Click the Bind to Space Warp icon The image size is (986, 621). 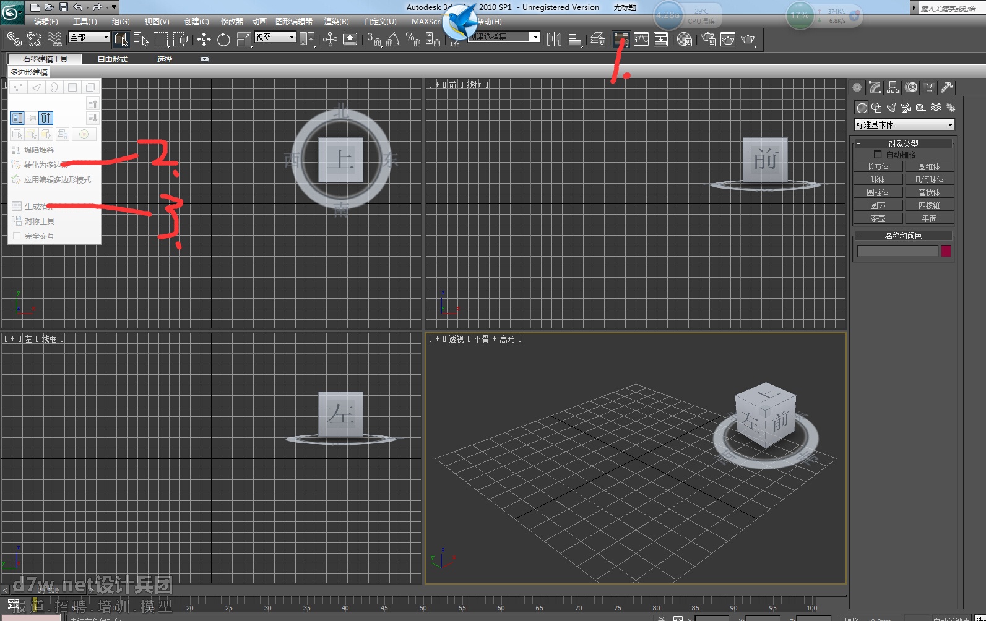(54, 40)
